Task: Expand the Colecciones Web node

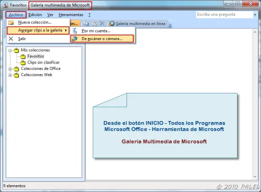Action: (10, 75)
